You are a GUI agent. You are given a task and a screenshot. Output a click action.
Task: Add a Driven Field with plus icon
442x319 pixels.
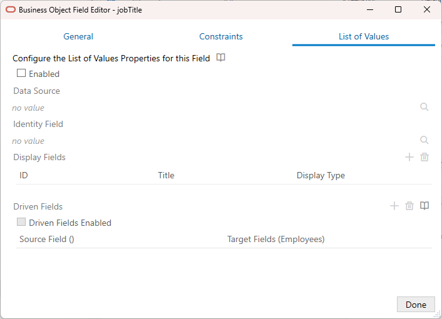[x=394, y=206]
